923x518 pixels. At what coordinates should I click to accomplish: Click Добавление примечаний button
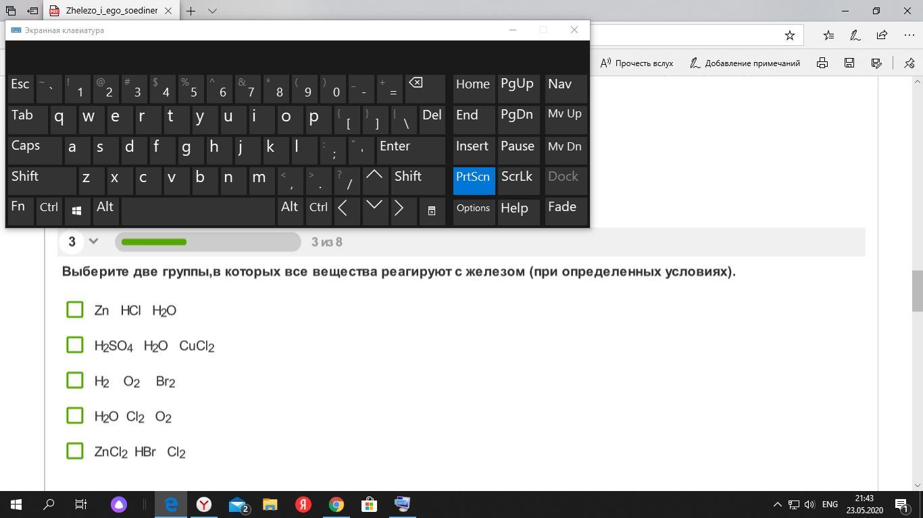(745, 63)
